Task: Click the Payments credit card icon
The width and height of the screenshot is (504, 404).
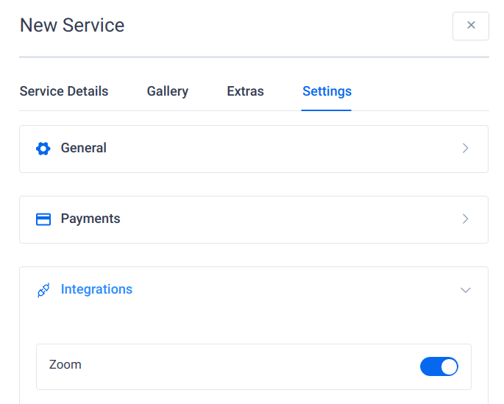Action: [43, 219]
